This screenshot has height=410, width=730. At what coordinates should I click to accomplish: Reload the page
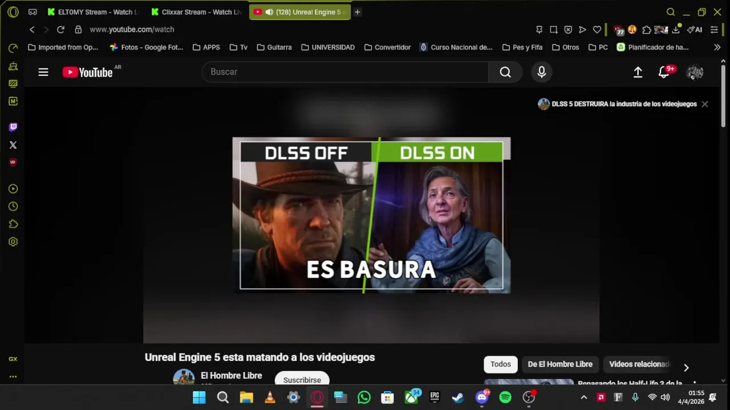[x=60, y=30]
